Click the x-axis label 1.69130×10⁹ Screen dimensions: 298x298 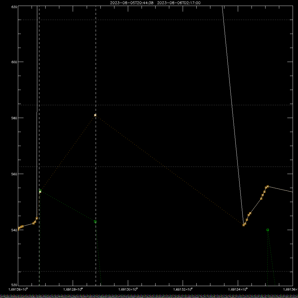(x=128, y=289)
